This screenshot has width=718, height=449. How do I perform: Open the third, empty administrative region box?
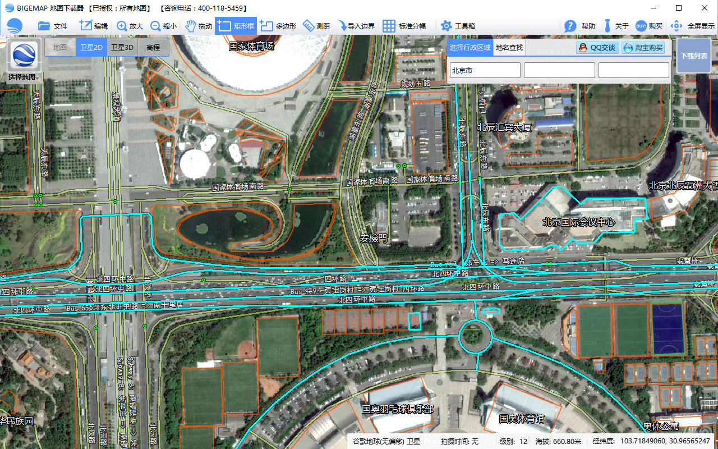click(x=634, y=70)
